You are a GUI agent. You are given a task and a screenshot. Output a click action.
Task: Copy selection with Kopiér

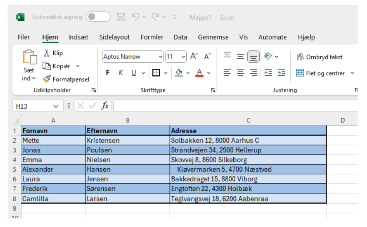click(56, 66)
